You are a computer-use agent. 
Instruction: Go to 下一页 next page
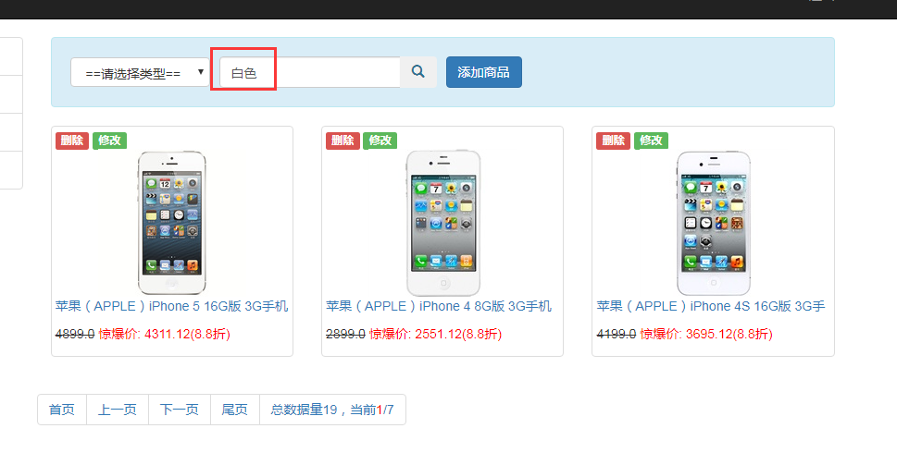click(x=179, y=410)
